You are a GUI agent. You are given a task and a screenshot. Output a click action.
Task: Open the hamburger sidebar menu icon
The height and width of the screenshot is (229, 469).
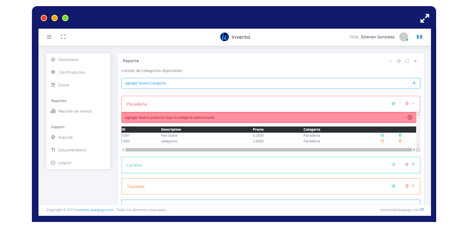coord(49,37)
